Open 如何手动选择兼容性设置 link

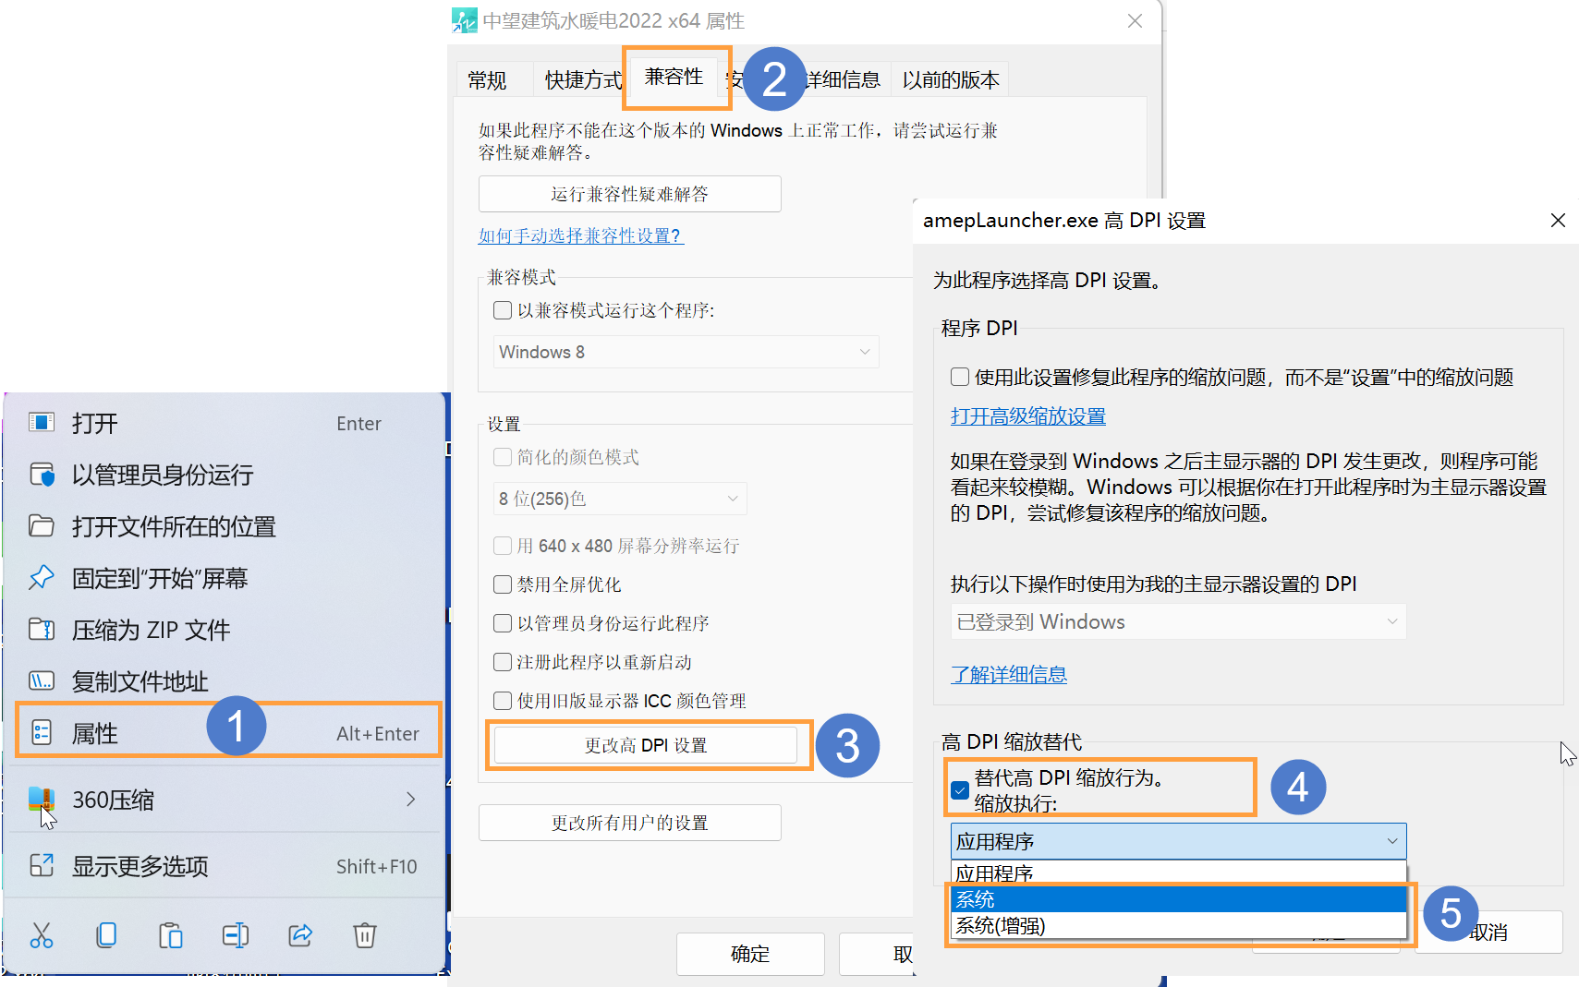coord(580,235)
